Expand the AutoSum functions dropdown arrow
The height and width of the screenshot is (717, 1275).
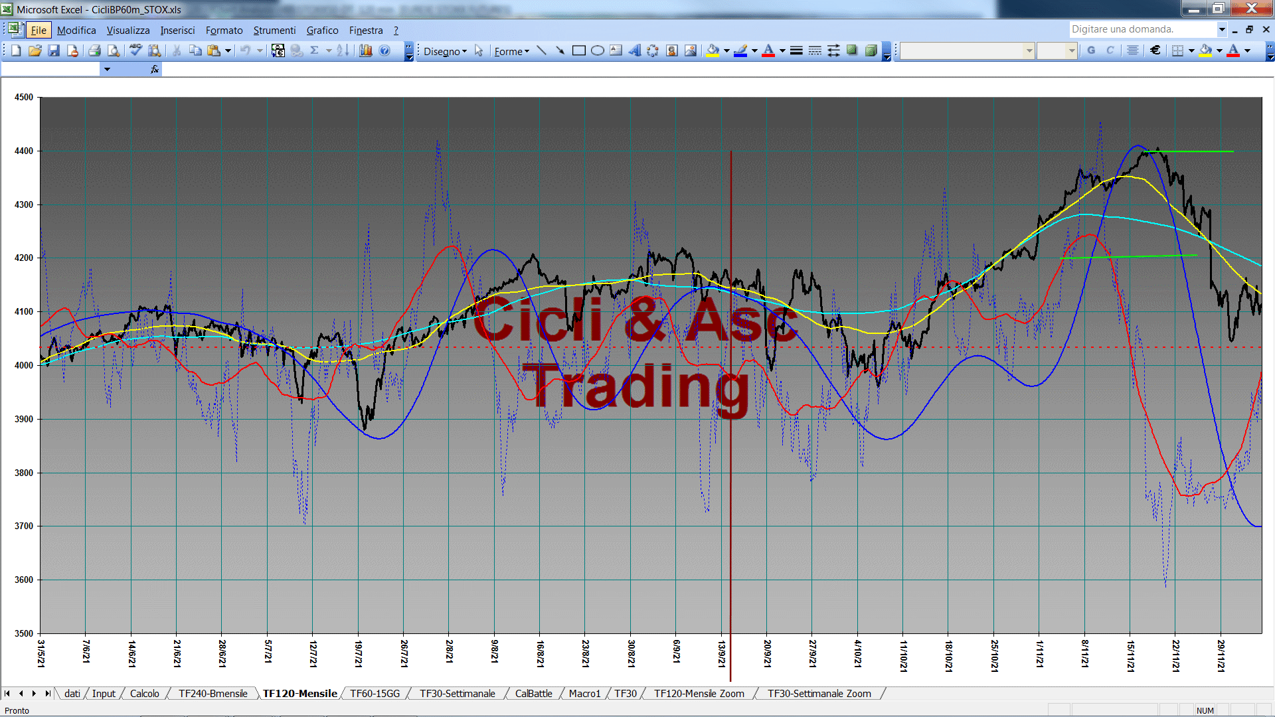[329, 50]
